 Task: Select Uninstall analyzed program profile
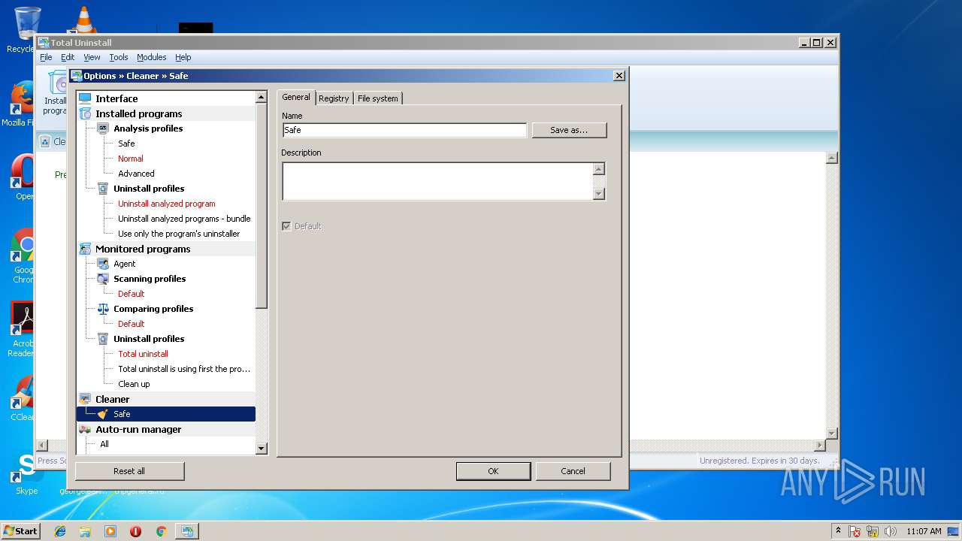tap(166, 204)
